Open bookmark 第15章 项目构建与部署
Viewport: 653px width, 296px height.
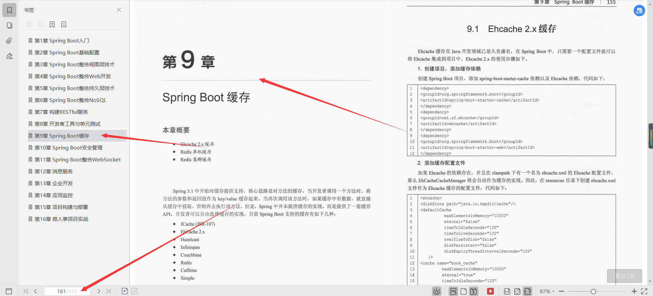(77, 207)
